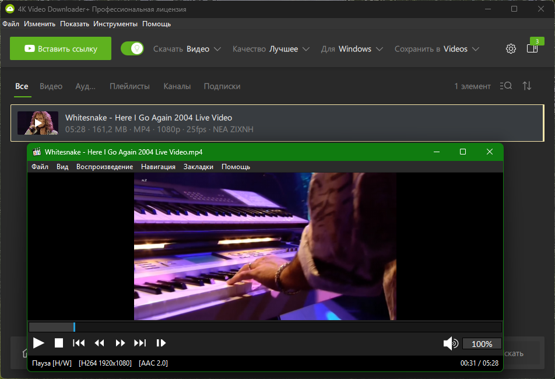
Task: Expand the Скачать Видео dropdown
Action: [x=187, y=49]
